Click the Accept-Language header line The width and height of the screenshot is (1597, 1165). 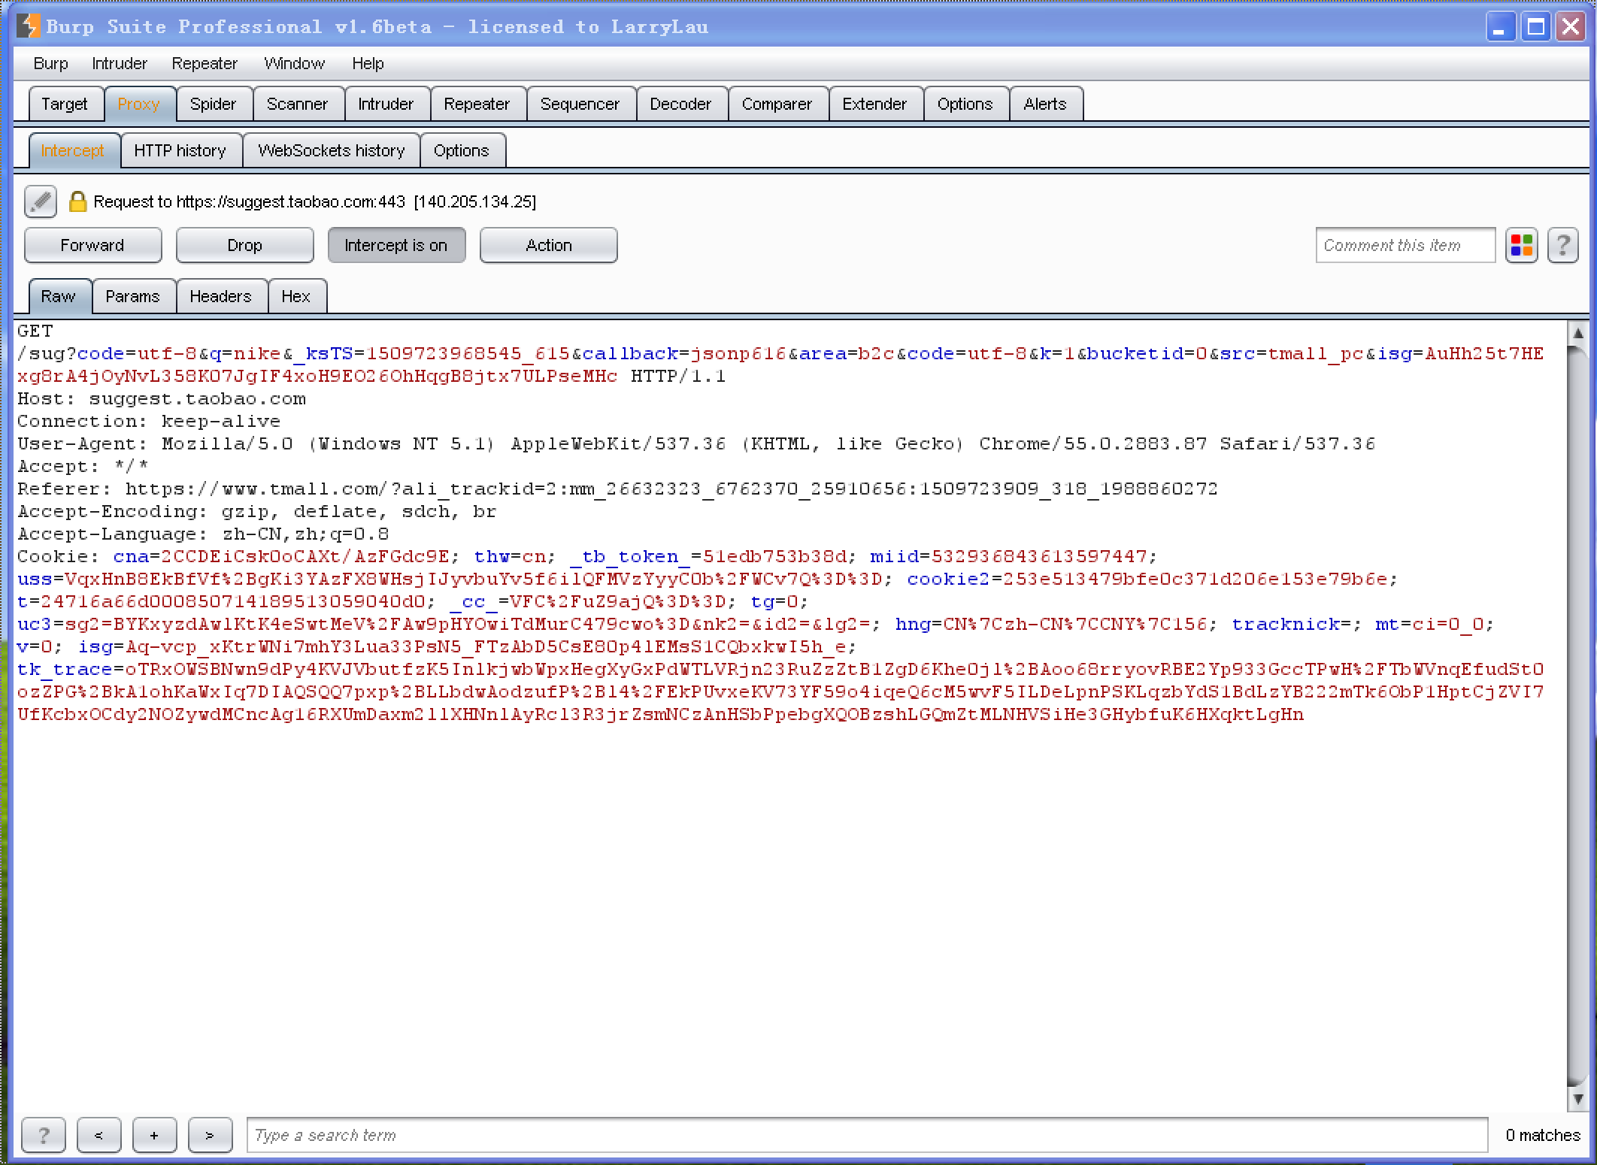click(203, 534)
